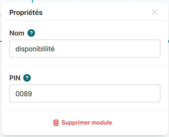
Task: Delete the module using the Supprimer text
Action: [x=87, y=122]
